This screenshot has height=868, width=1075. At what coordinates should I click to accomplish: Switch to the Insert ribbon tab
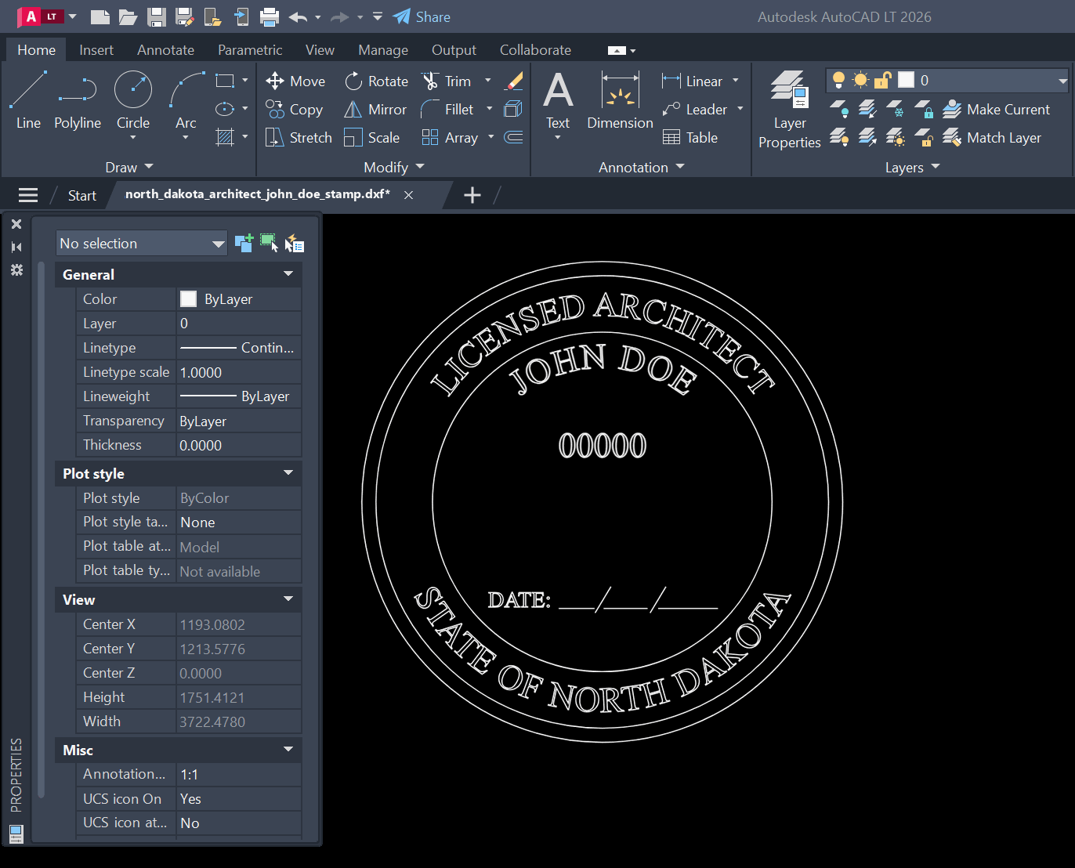[x=96, y=50]
